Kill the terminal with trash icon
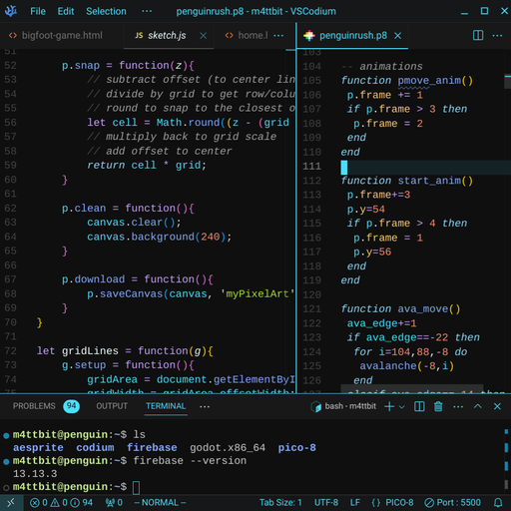The height and width of the screenshot is (511, 511). (x=438, y=406)
